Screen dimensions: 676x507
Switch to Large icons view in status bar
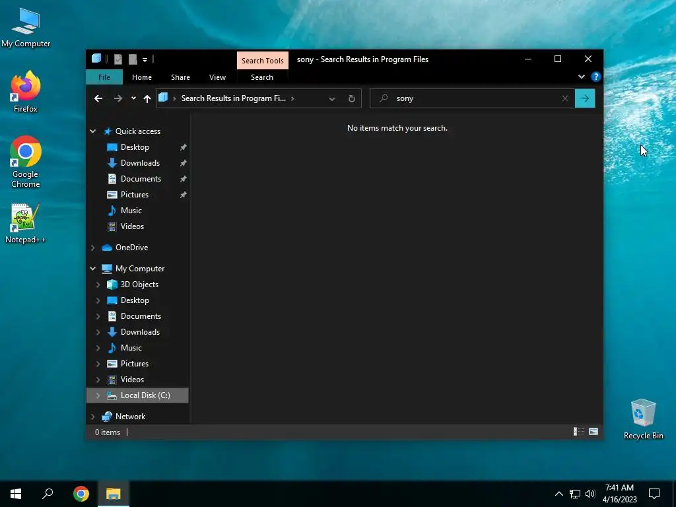[x=593, y=432]
